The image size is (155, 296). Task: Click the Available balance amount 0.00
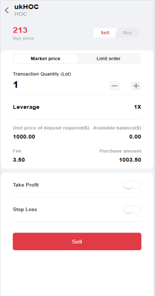135,137
